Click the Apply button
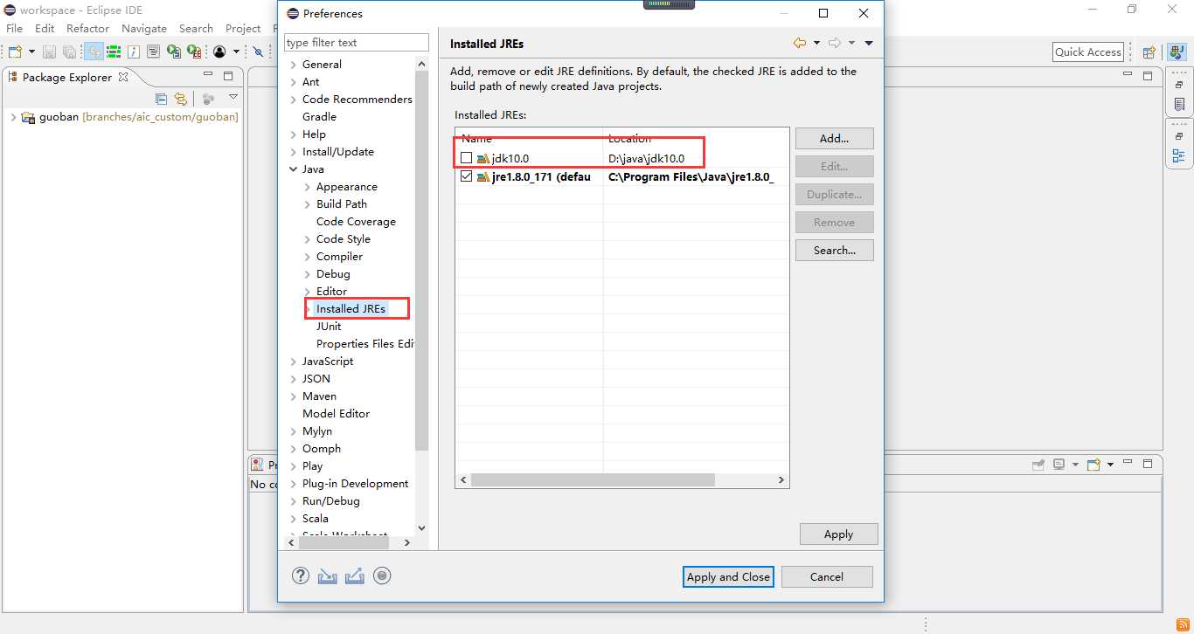1194x634 pixels. pos(838,534)
